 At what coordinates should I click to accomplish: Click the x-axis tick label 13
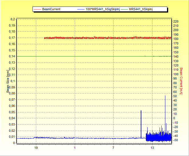(x=152, y=148)
